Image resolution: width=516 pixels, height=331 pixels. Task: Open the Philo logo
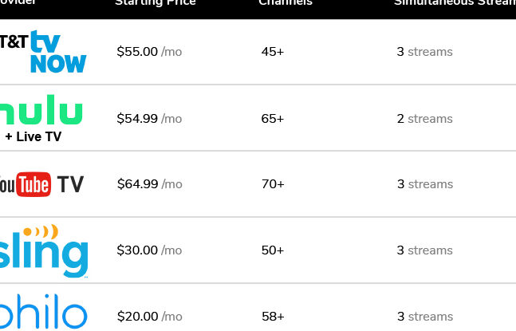coord(43,315)
